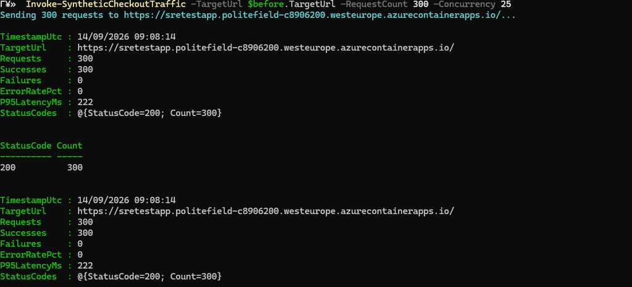Select the first ErrorRatePct label
Viewport: 632px width, 287px height.
click(31, 91)
